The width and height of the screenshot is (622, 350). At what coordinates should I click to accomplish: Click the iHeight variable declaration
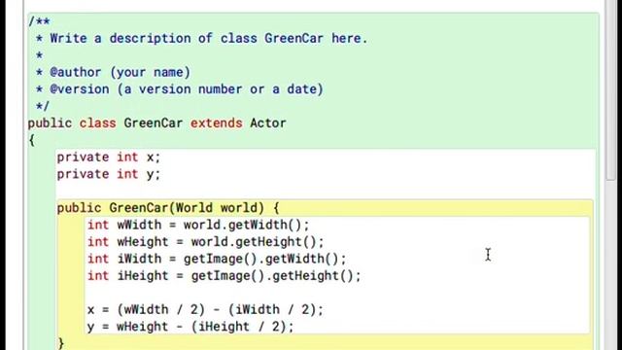tap(225, 276)
